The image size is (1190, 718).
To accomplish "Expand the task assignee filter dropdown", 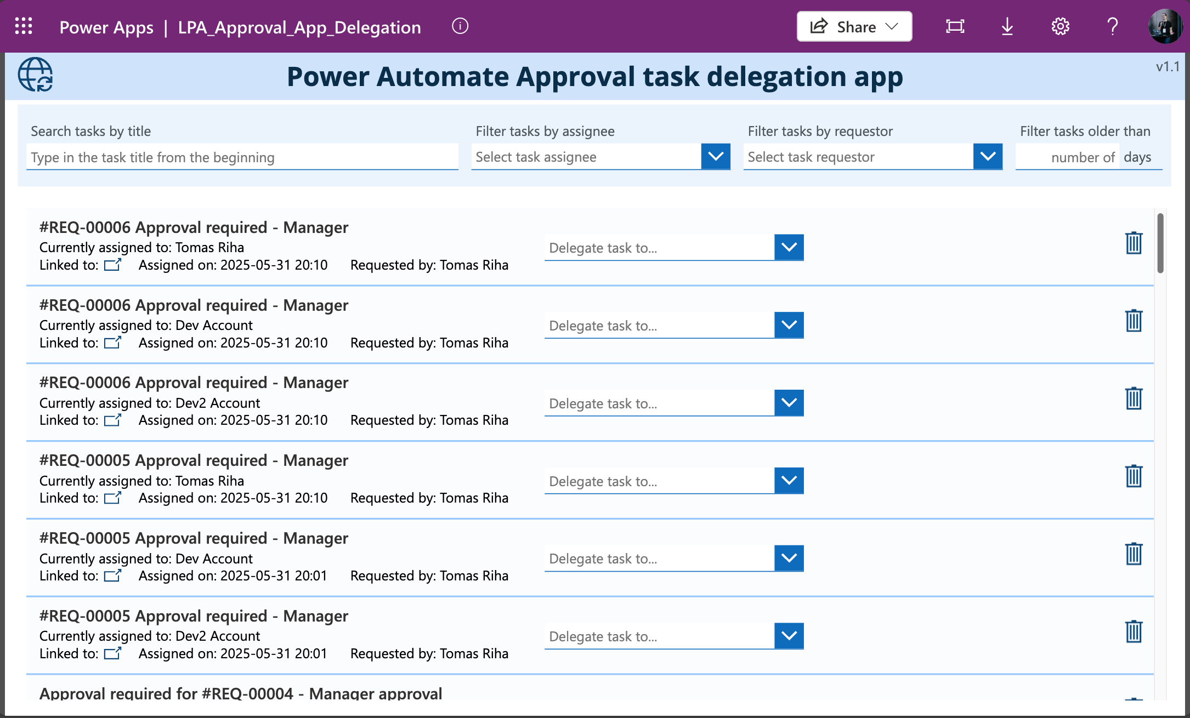I will pyautogui.click(x=715, y=157).
